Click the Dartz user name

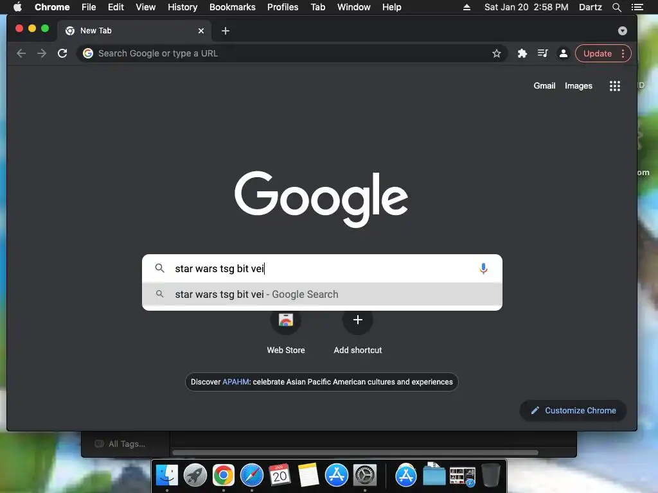[591, 7]
